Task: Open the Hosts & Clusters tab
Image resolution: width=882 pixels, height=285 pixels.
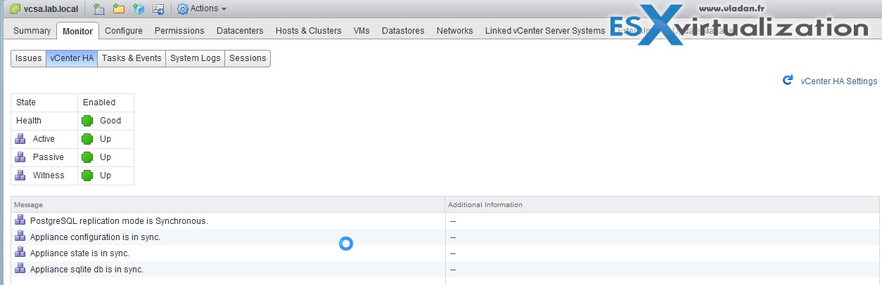Action: click(x=309, y=31)
